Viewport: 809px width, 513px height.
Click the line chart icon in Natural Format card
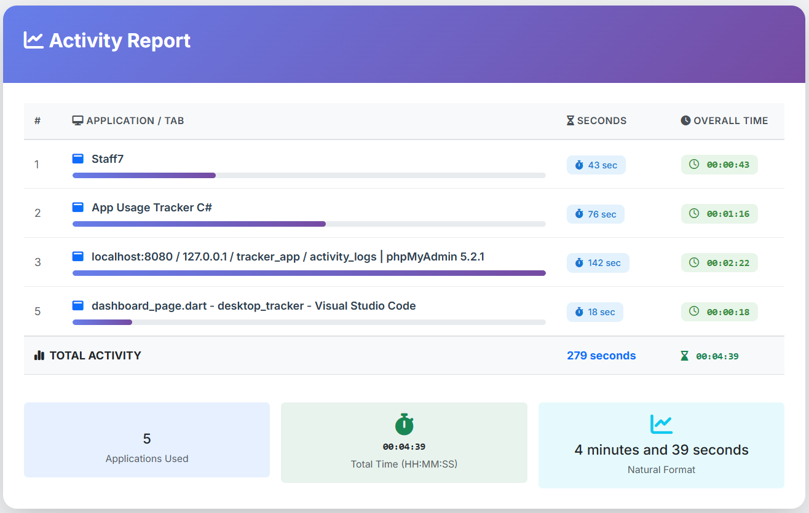click(661, 424)
